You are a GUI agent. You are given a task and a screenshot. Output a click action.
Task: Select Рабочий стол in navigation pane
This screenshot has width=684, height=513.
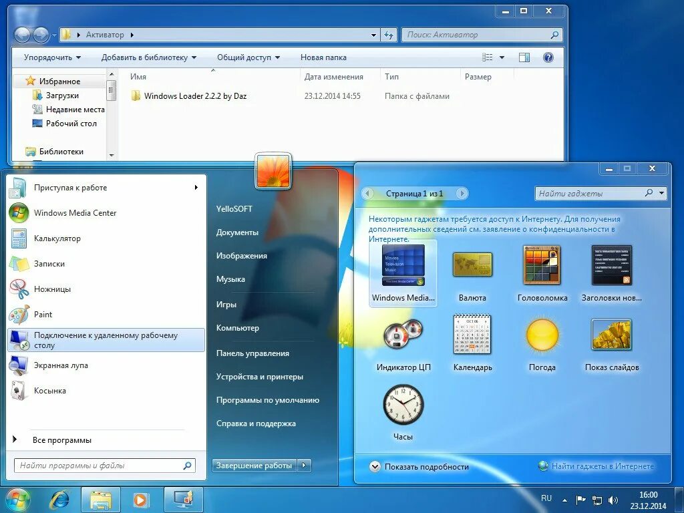pos(71,124)
